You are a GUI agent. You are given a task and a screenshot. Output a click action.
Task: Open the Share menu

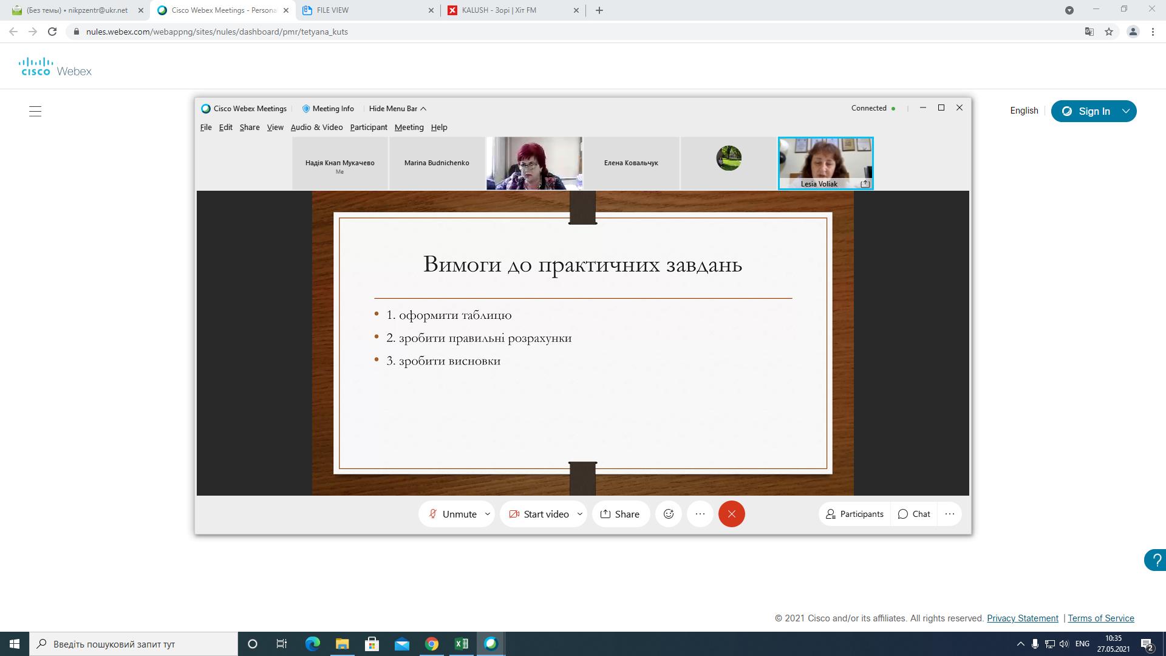(250, 127)
